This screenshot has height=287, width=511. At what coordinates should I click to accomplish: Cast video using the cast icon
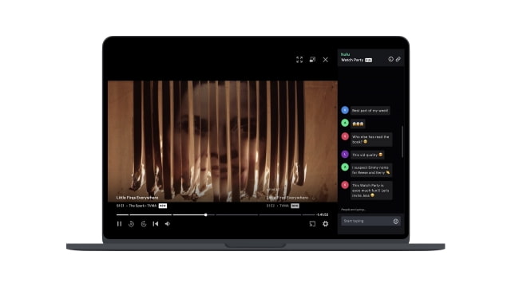312,224
